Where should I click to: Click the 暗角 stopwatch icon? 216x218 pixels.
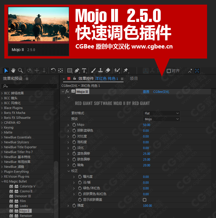click(74, 165)
